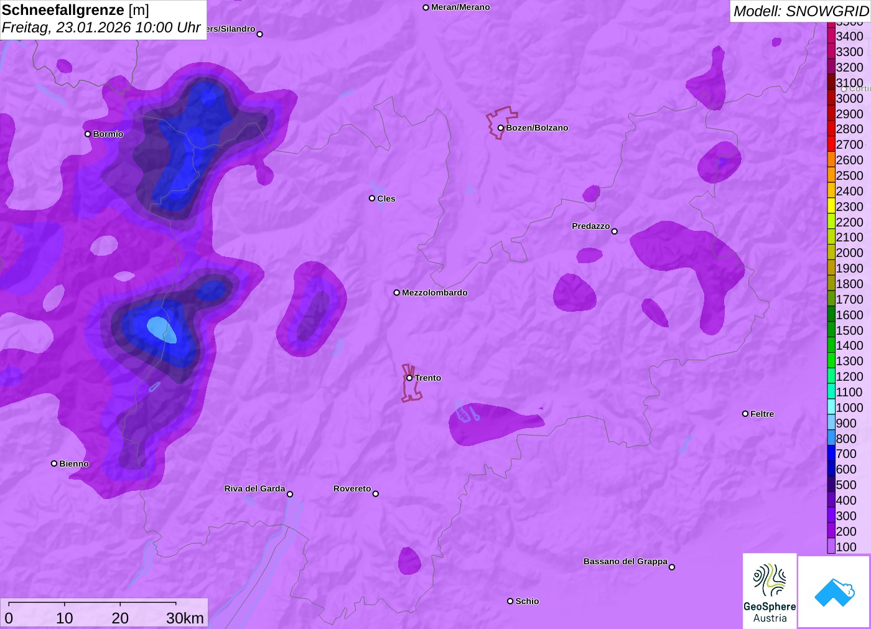Click the date Freitag, 23.01.2026 10:00 Uhr

point(101,27)
